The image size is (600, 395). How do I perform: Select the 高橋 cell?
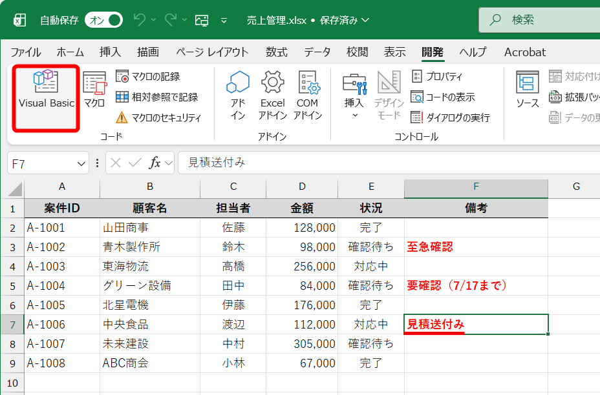233,267
